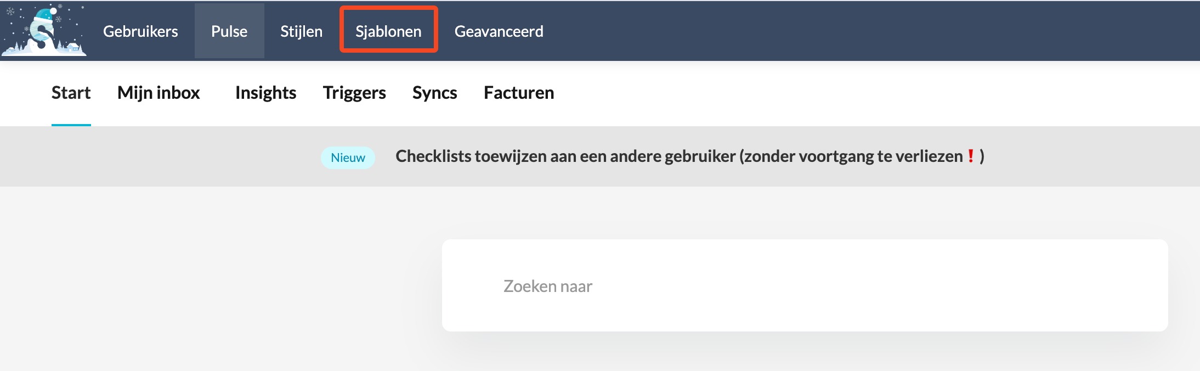Go to the Geavanceerd menu
1200x371 pixels.
(499, 31)
